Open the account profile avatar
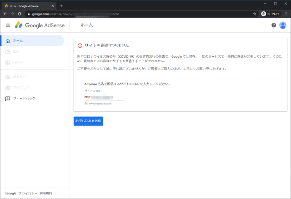 coord(283,25)
